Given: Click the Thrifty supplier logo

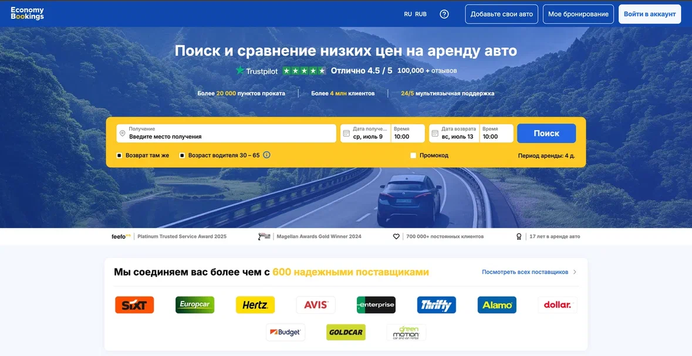Looking at the screenshot, I should pos(437,305).
